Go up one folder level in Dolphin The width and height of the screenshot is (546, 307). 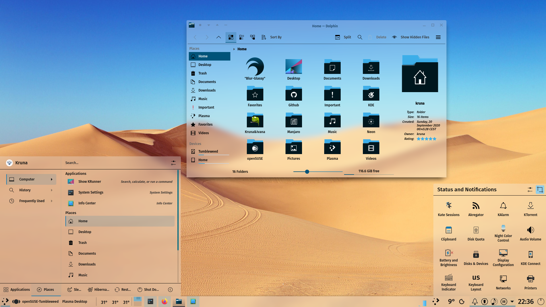pos(218,37)
